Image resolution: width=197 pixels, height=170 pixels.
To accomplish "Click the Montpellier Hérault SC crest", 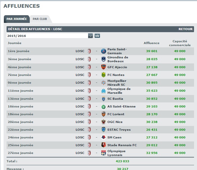I will coord(104,83).
